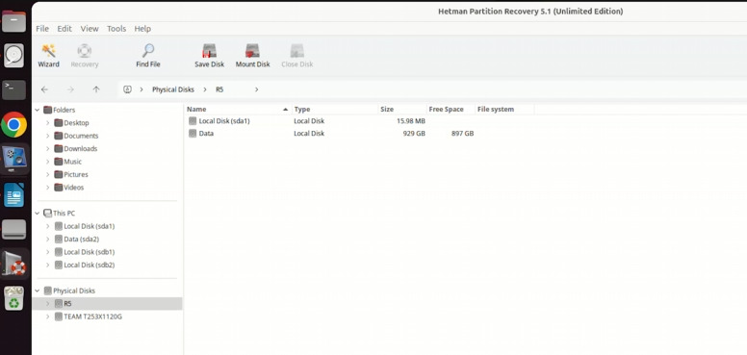This screenshot has height=355, width=747.
Task: Sort list by Size column
Action: [x=402, y=109]
